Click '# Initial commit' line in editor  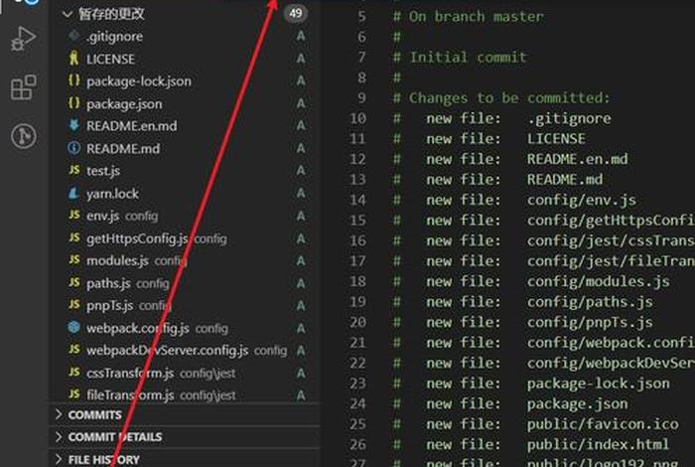(x=460, y=58)
